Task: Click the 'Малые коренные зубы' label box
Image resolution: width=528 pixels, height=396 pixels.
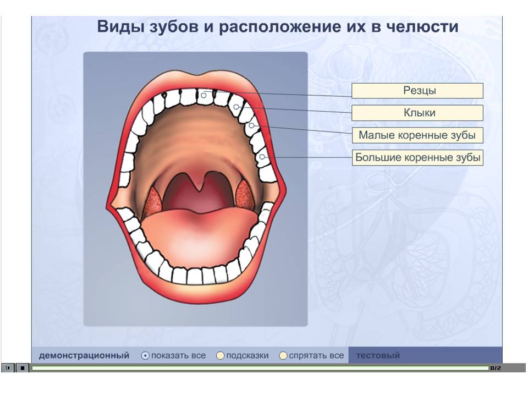Action: click(417, 135)
